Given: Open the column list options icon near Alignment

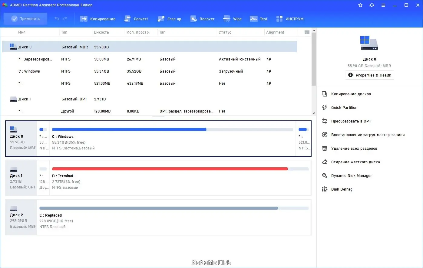Looking at the screenshot, I should coord(307,32).
